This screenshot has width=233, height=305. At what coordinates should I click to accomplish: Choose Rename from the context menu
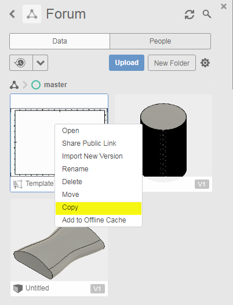[99, 169]
